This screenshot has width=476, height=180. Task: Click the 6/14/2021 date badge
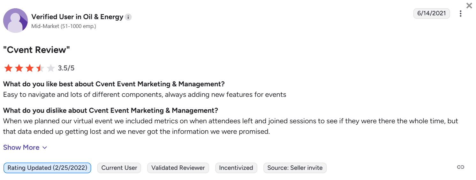pos(431,13)
